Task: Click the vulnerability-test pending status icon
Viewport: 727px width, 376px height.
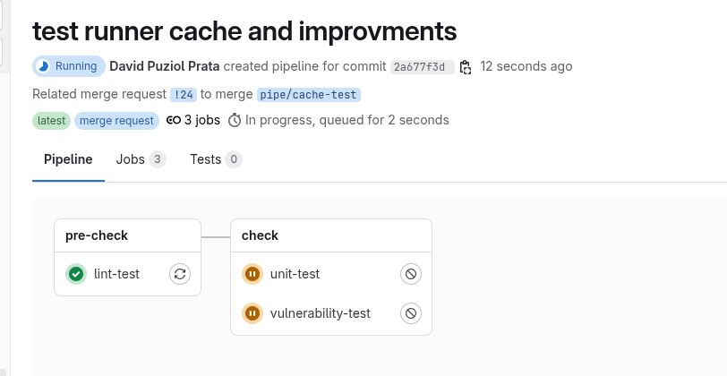Action: coord(252,313)
